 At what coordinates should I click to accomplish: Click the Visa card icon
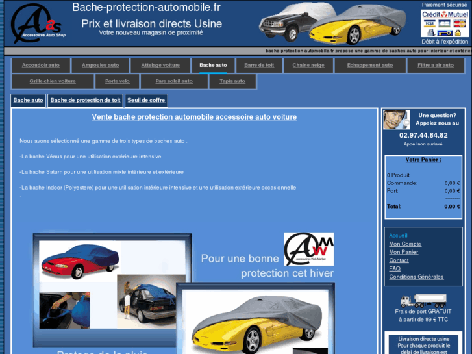(x=429, y=23)
